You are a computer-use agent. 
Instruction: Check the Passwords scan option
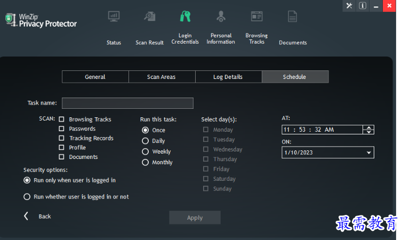[62, 129]
